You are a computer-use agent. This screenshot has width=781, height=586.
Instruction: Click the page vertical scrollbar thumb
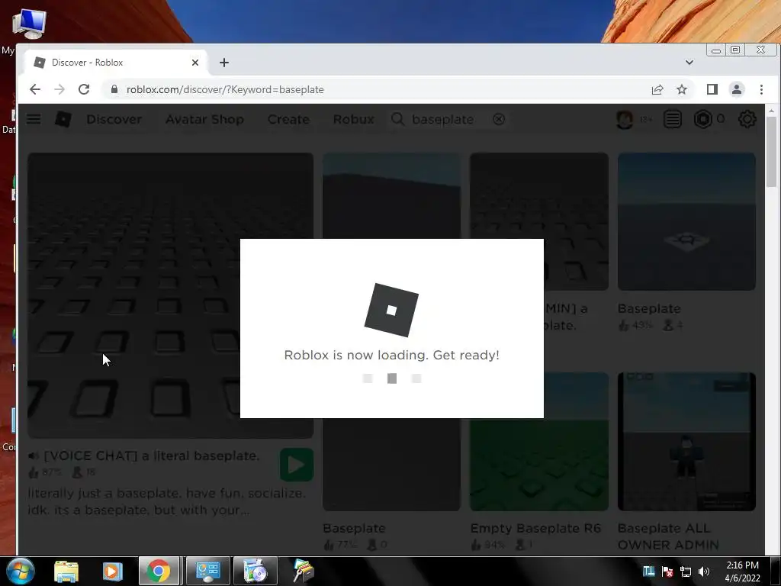pos(771,152)
